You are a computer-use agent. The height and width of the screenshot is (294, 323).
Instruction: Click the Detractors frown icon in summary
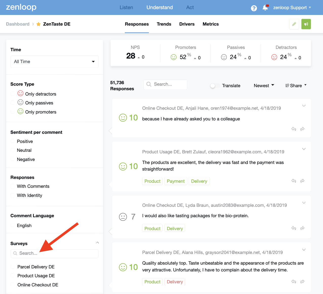click(x=274, y=57)
